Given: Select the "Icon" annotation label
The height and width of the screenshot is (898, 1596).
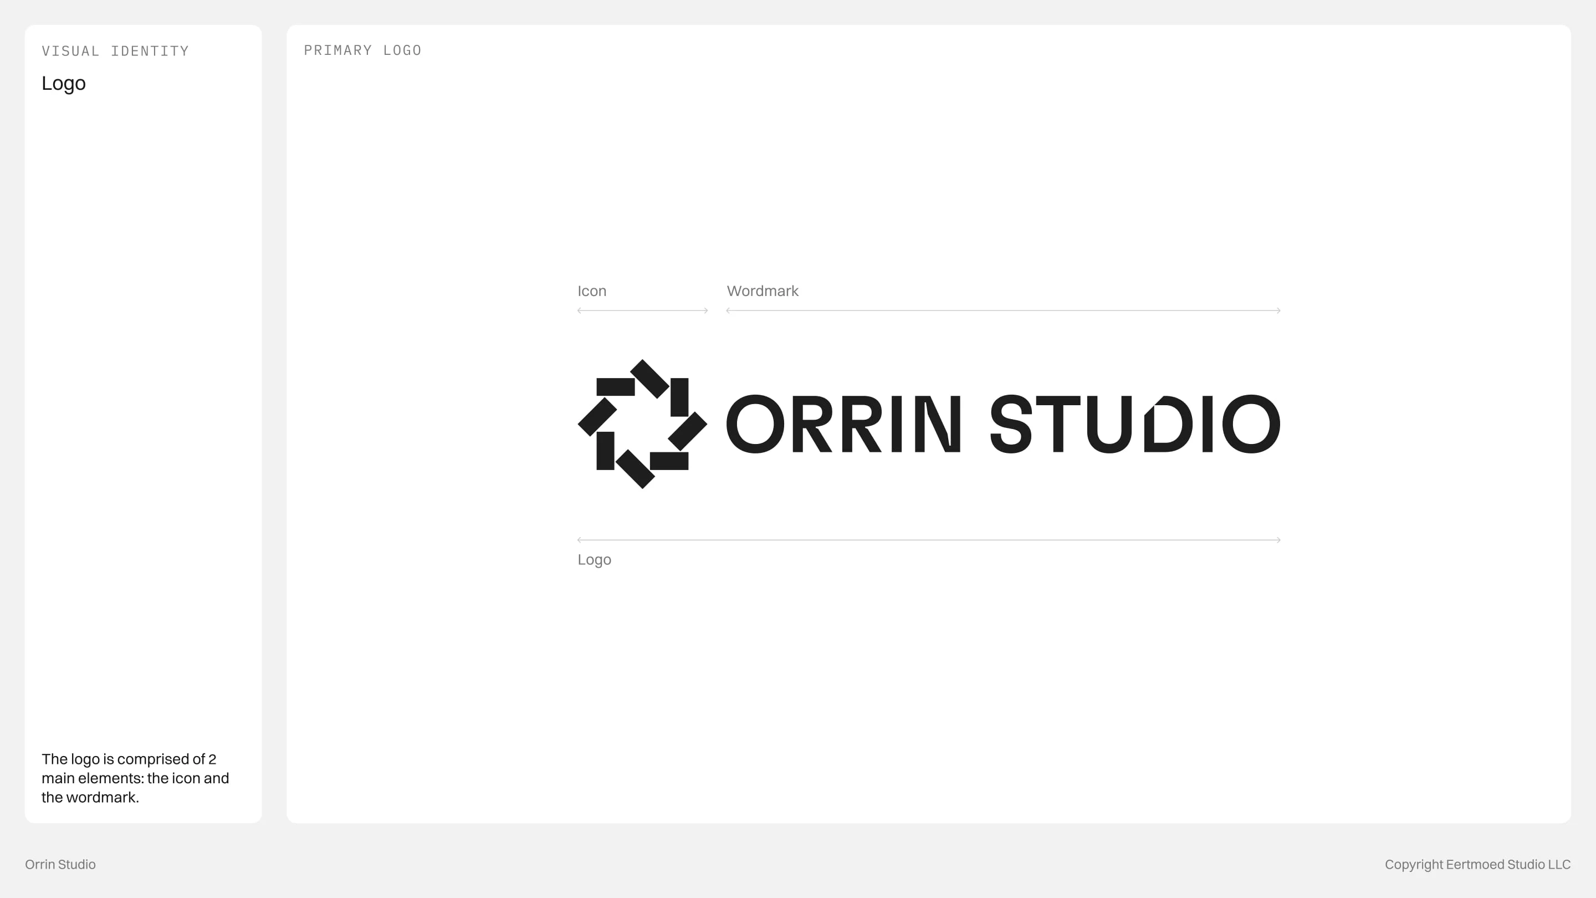Looking at the screenshot, I should pyautogui.click(x=592, y=291).
